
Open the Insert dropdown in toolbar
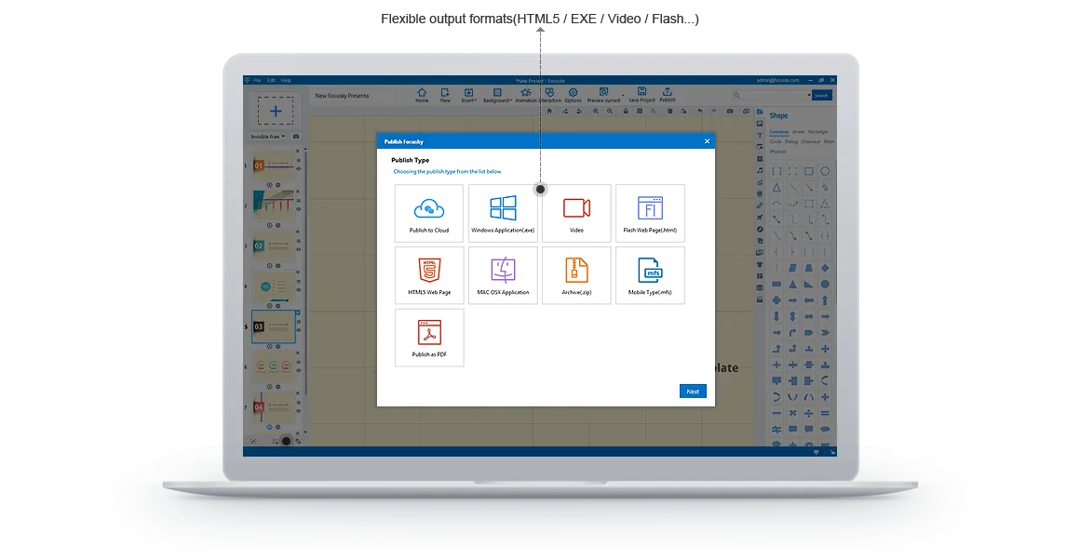tap(468, 95)
